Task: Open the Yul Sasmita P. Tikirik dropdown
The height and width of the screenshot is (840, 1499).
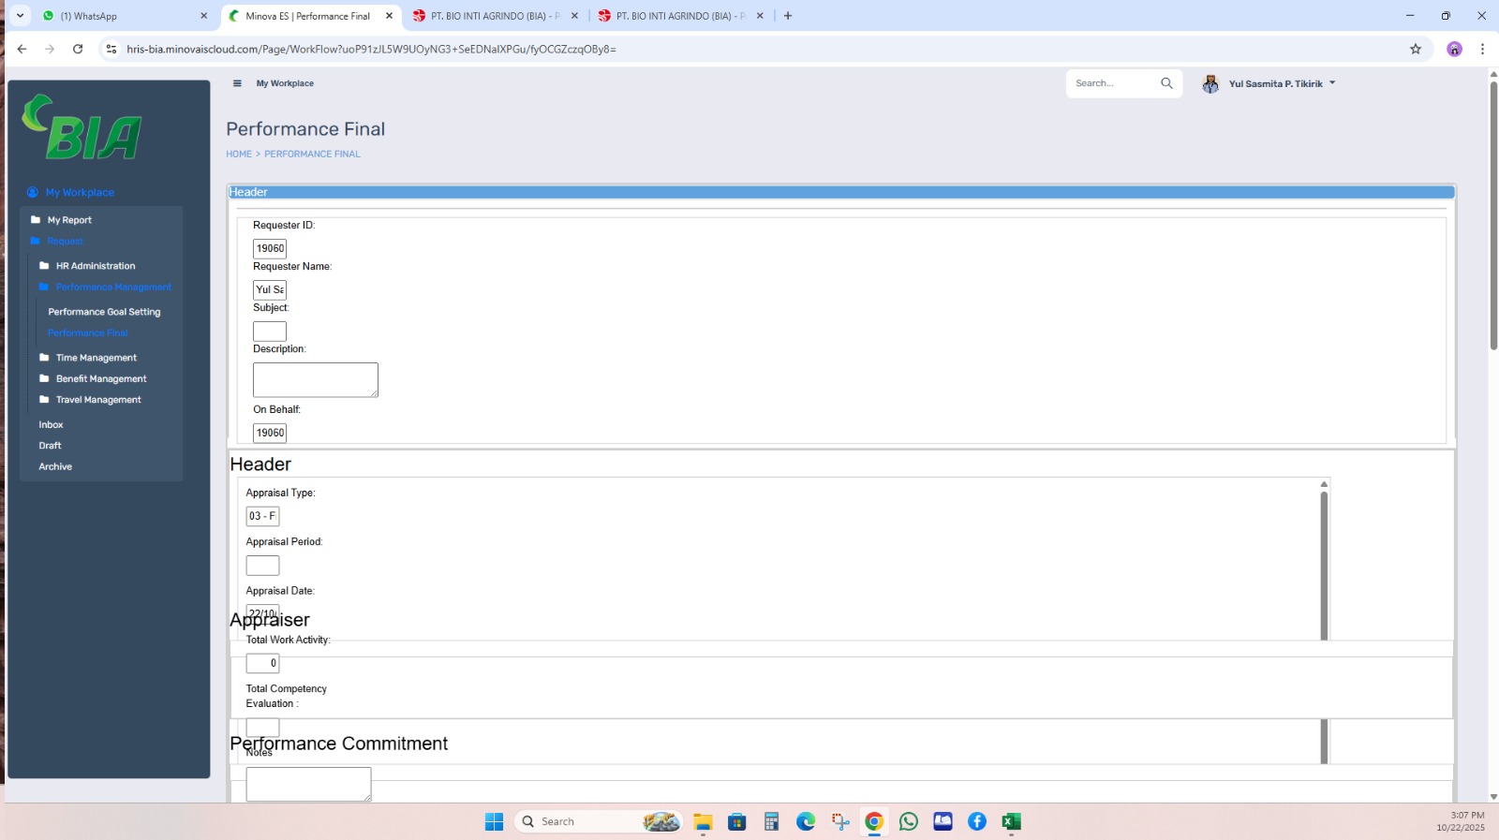Action: [x=1282, y=84]
